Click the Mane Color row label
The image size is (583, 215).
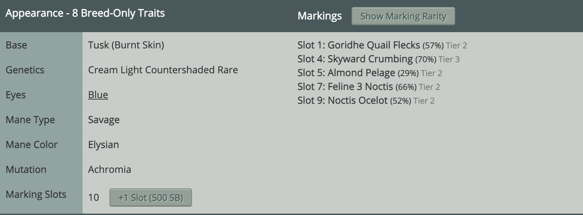pyautogui.click(x=31, y=144)
